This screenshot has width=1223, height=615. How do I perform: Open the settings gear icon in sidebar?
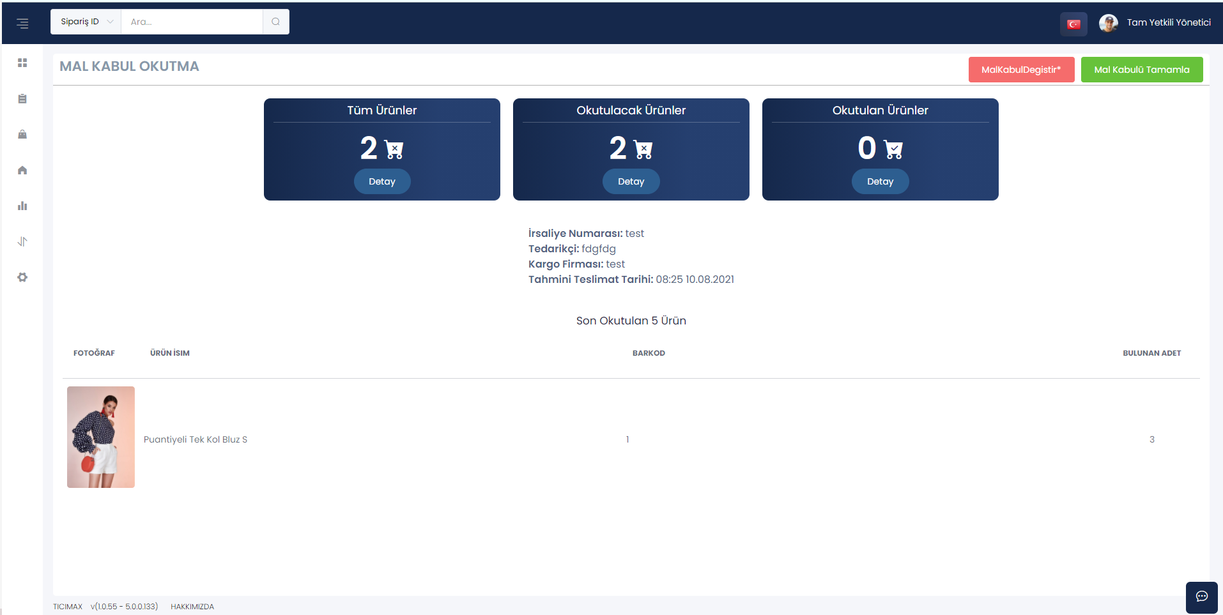(22, 277)
